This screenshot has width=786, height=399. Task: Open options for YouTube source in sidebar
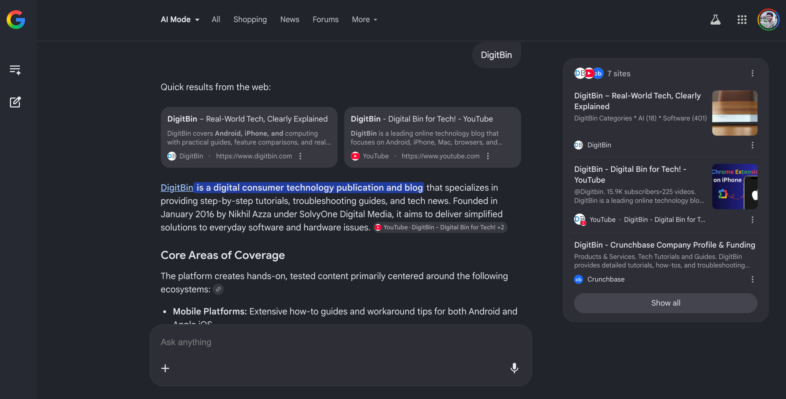click(x=752, y=220)
